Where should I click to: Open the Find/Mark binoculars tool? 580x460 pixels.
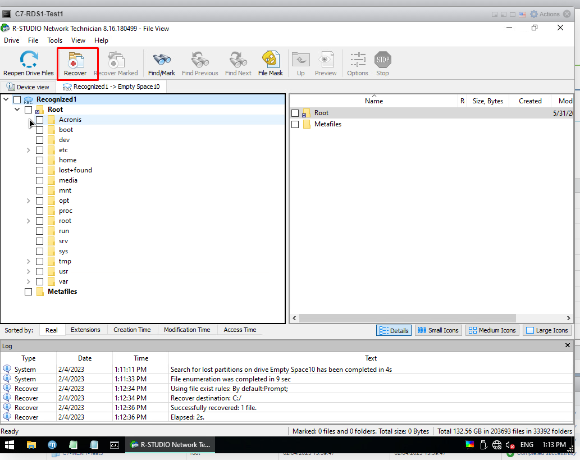pyautogui.click(x=162, y=60)
